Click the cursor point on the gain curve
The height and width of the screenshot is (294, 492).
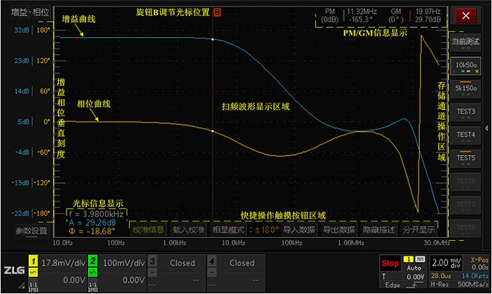pos(212,39)
